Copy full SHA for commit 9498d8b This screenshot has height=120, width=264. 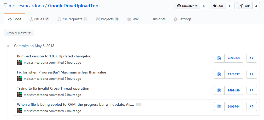point(219,90)
